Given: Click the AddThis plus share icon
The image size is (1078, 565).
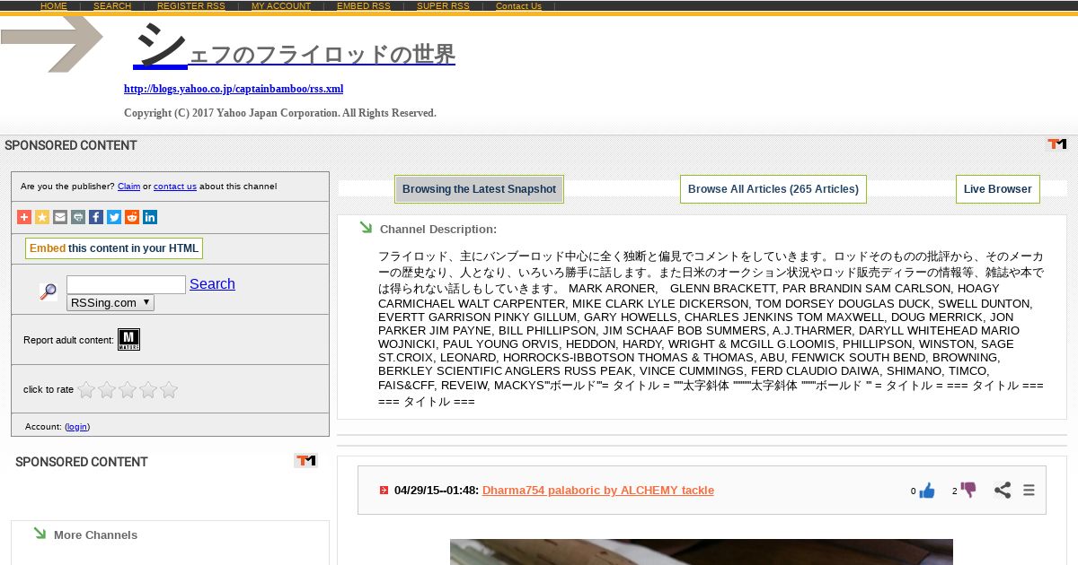Looking at the screenshot, I should coord(24,217).
